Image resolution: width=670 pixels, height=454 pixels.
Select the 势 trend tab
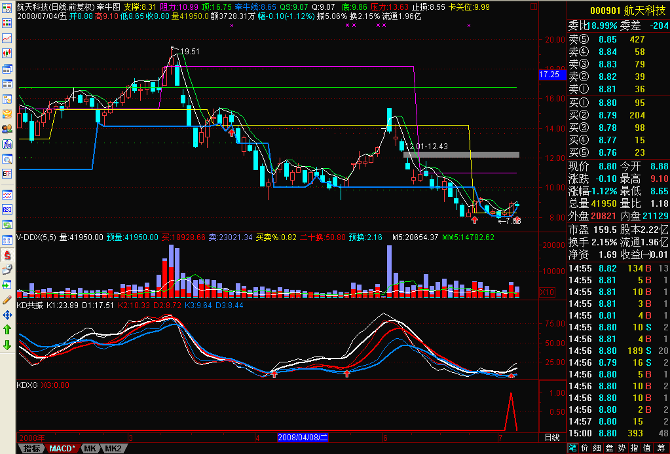(x=622, y=448)
